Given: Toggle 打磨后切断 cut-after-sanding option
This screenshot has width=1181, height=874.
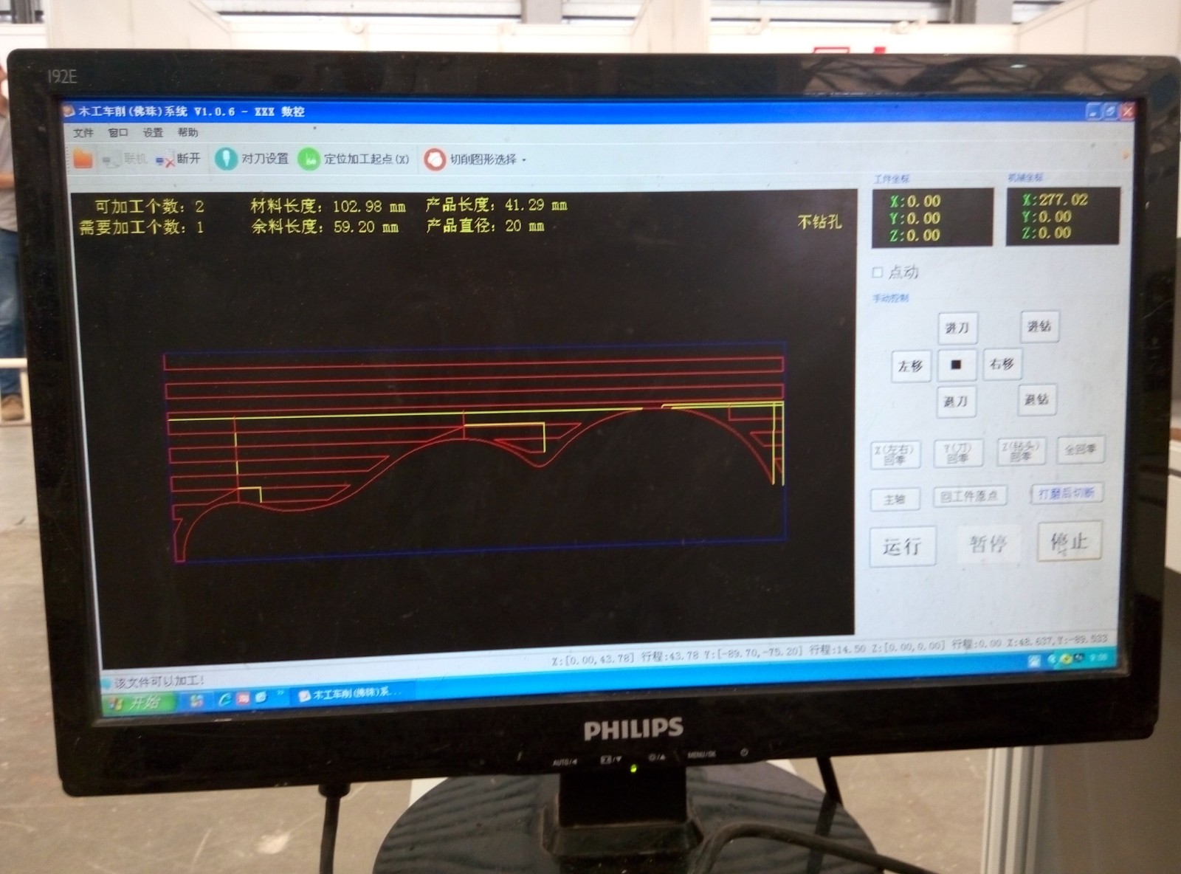Looking at the screenshot, I should [x=1067, y=493].
